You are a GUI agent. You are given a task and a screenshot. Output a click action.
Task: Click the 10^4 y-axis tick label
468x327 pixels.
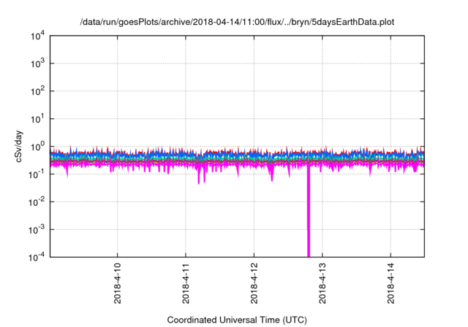coord(37,36)
